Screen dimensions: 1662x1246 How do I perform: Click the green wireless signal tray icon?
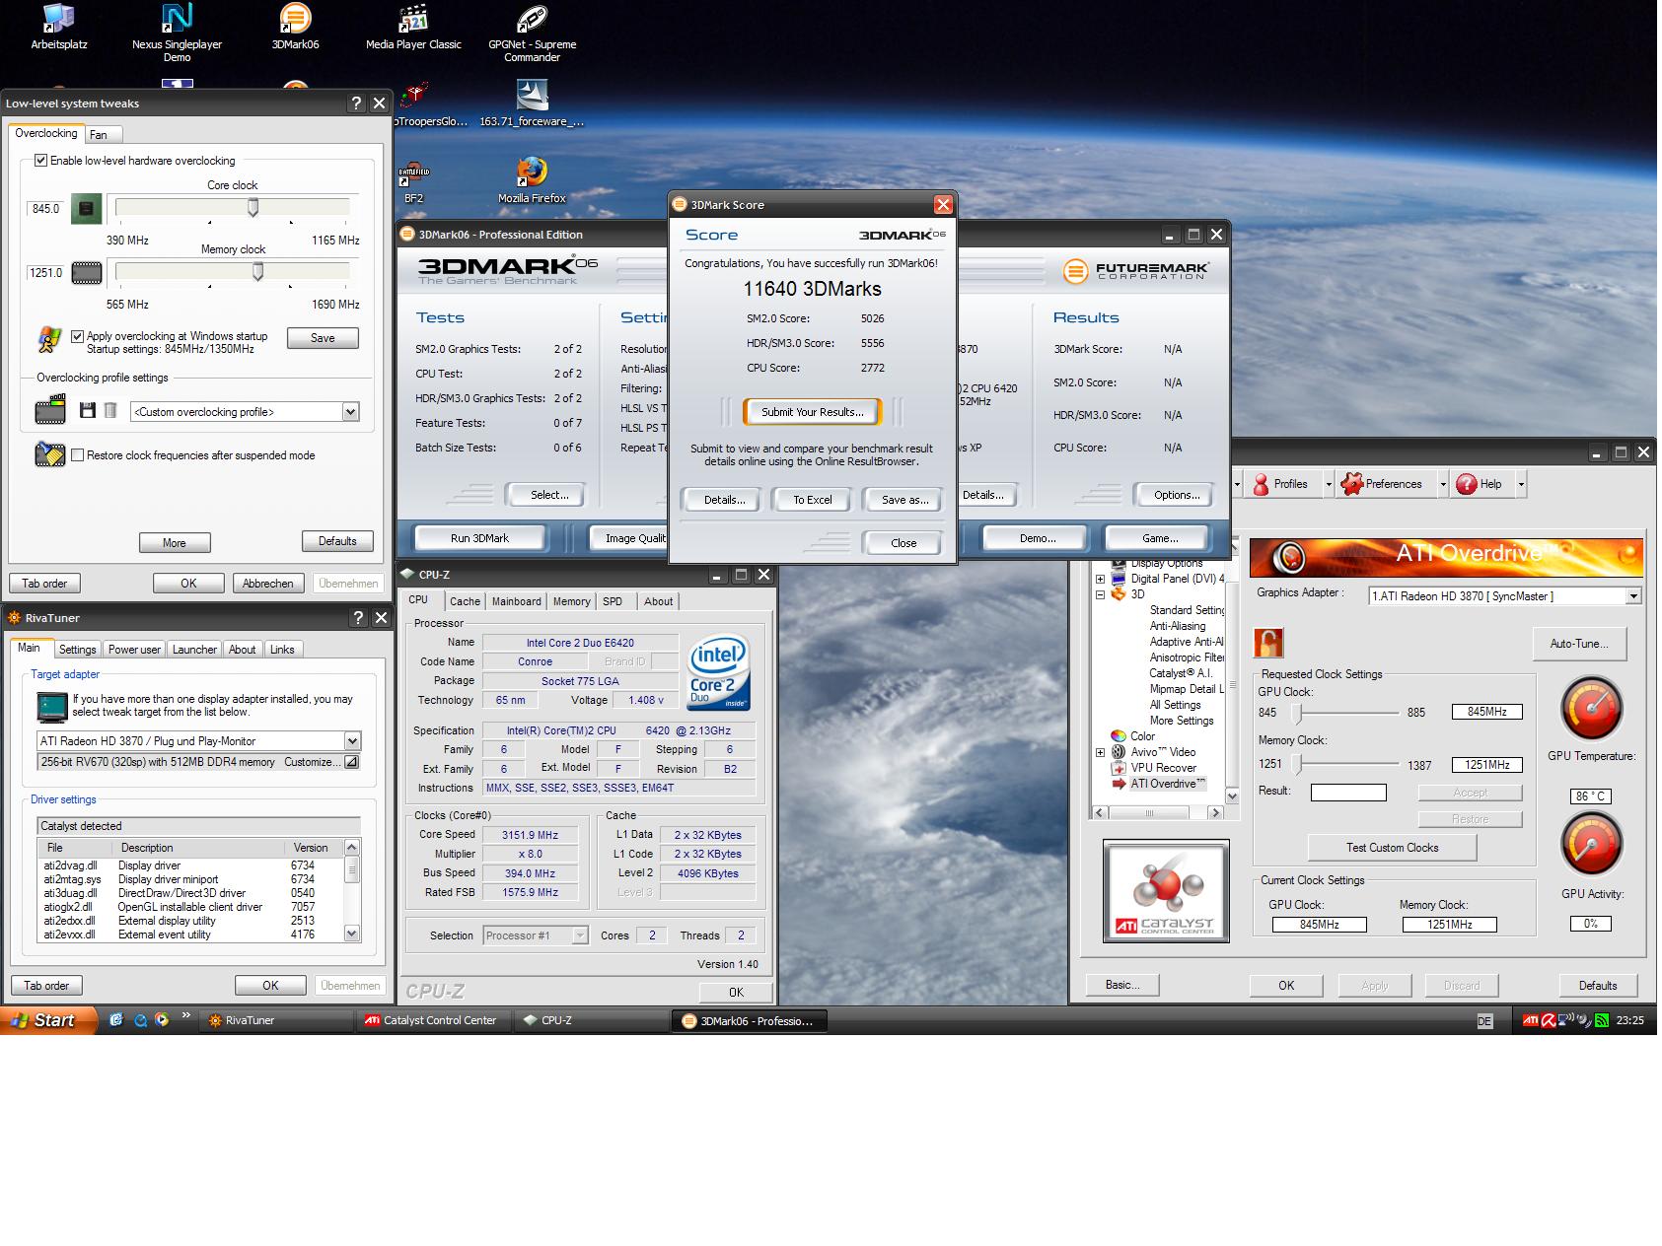pos(1603,1021)
